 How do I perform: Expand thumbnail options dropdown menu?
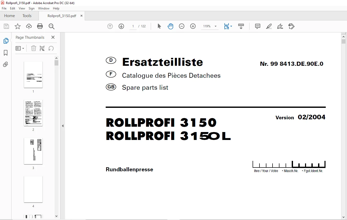pos(20,48)
